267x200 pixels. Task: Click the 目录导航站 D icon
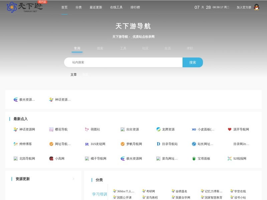158,144
